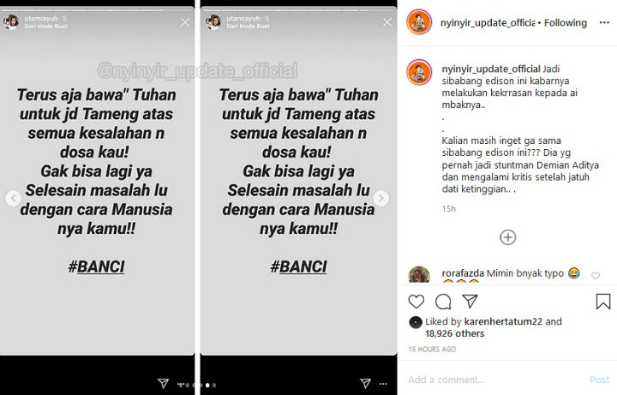Like the post with heart icon

(416, 302)
